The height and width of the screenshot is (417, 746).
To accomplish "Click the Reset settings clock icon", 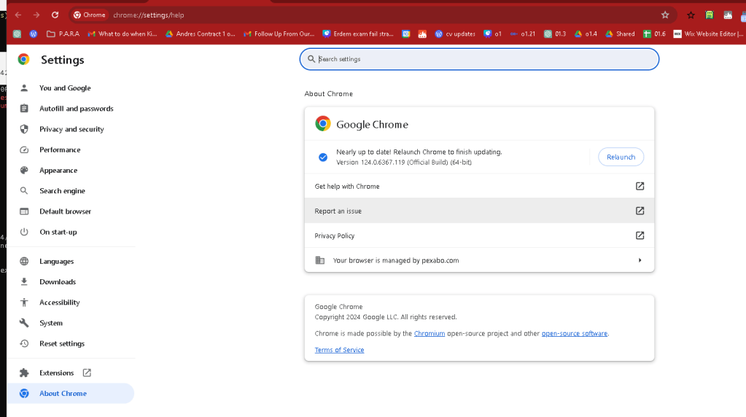I will pyautogui.click(x=24, y=343).
